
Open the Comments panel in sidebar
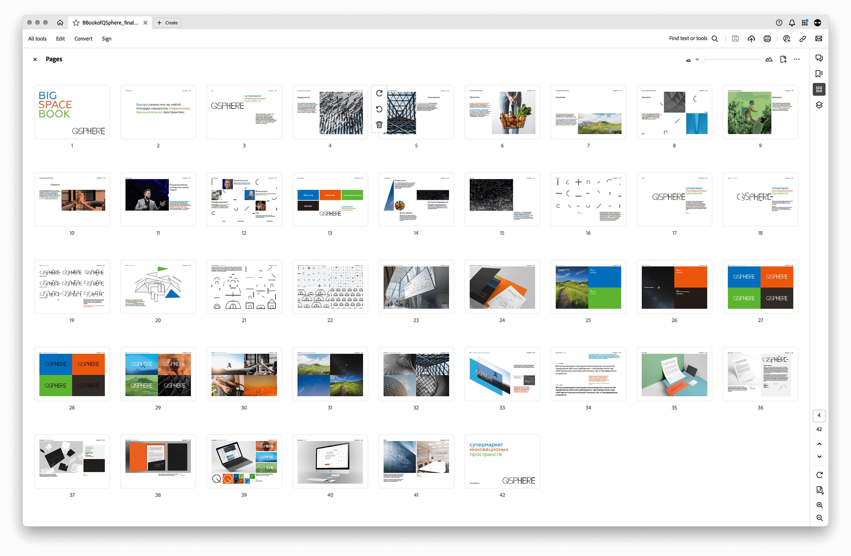point(819,58)
